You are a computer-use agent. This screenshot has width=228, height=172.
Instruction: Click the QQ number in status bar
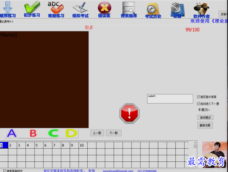tap(147, 171)
